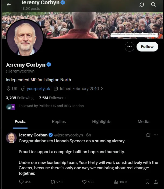Reply to the Hannah Spencer post
This screenshot has height=189, width=164.
tap(22, 182)
